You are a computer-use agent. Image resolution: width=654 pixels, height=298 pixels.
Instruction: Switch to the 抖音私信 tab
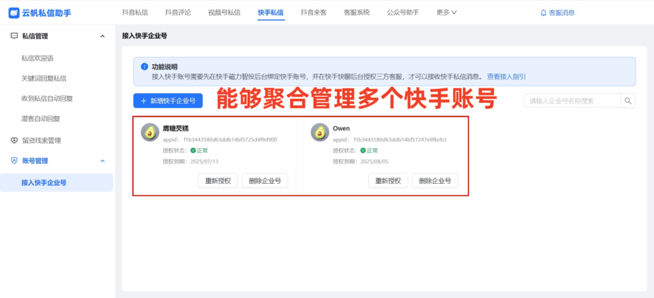135,13
